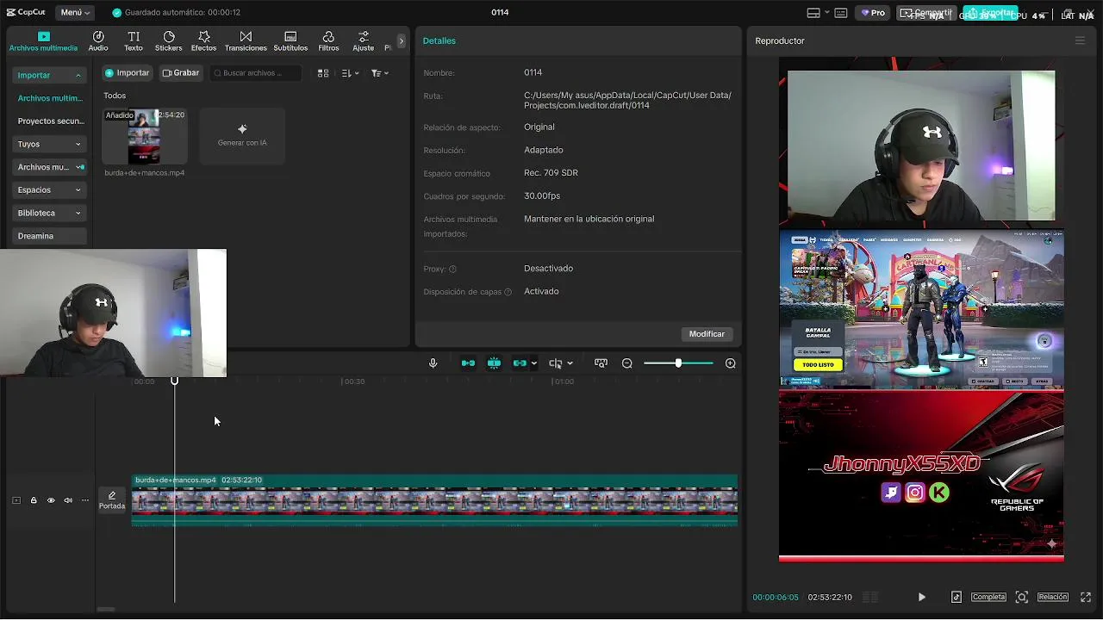Select Archivos multimedia tab
Screen dimensions: 1103x620
coord(43,41)
